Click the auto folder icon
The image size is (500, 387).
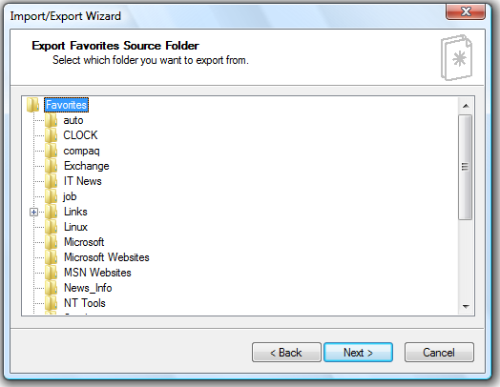click(51, 120)
